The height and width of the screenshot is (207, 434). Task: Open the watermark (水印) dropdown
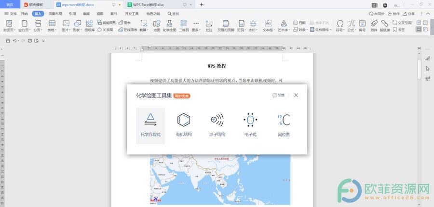point(253,26)
